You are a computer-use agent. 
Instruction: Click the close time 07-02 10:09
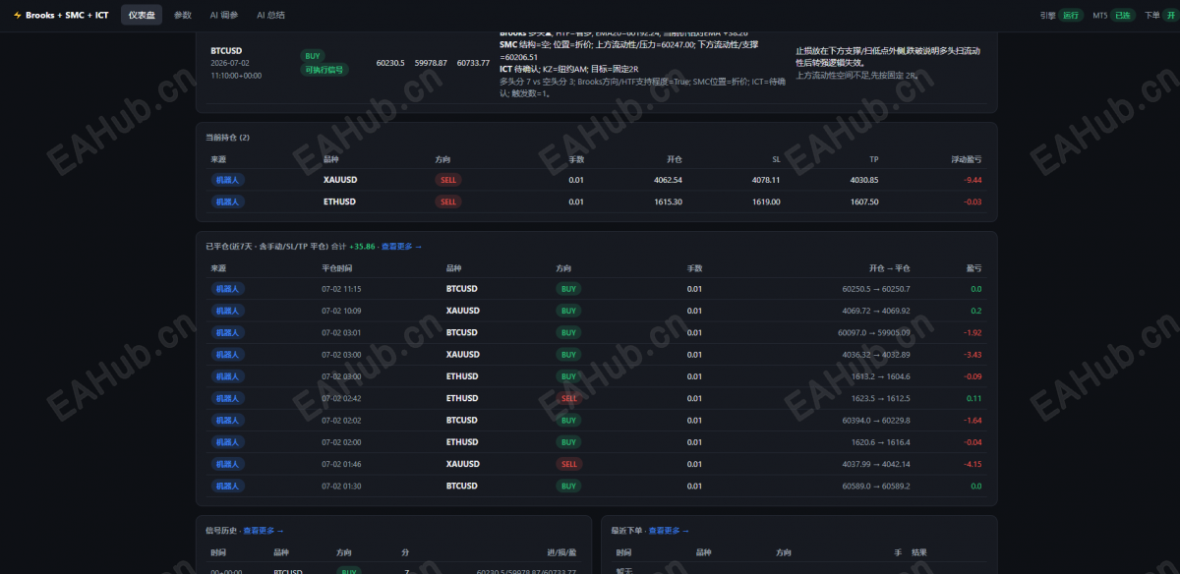(x=341, y=311)
